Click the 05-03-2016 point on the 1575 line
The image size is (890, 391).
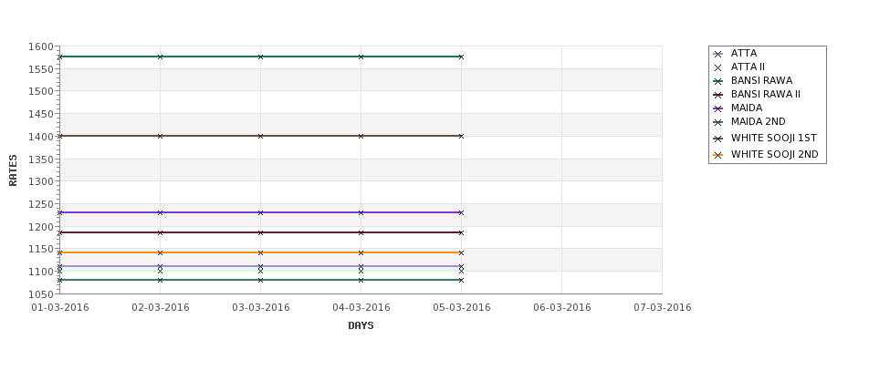[461, 57]
